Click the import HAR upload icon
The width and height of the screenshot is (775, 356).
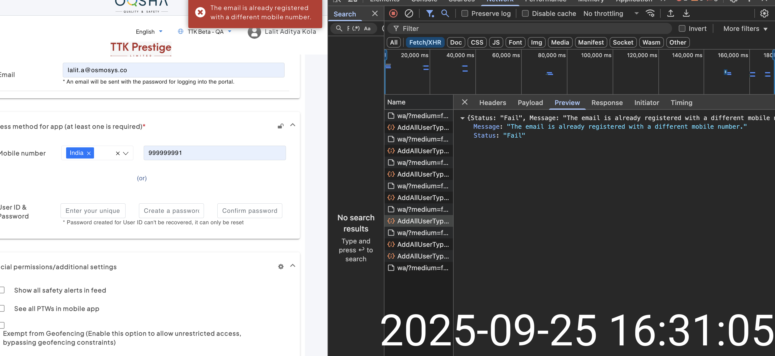(670, 14)
